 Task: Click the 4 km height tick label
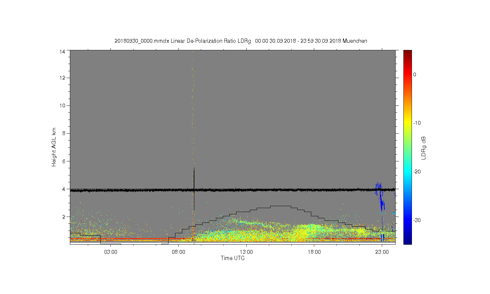coord(63,189)
